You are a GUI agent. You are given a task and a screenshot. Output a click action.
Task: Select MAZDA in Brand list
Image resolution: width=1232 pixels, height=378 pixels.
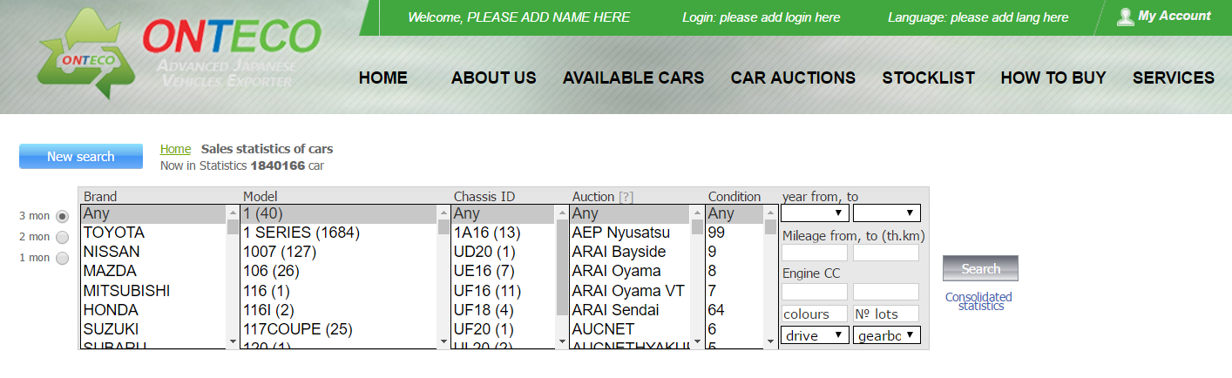[153, 271]
